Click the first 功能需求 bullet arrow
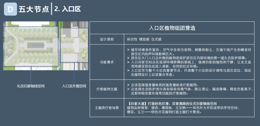 pos(128,50)
